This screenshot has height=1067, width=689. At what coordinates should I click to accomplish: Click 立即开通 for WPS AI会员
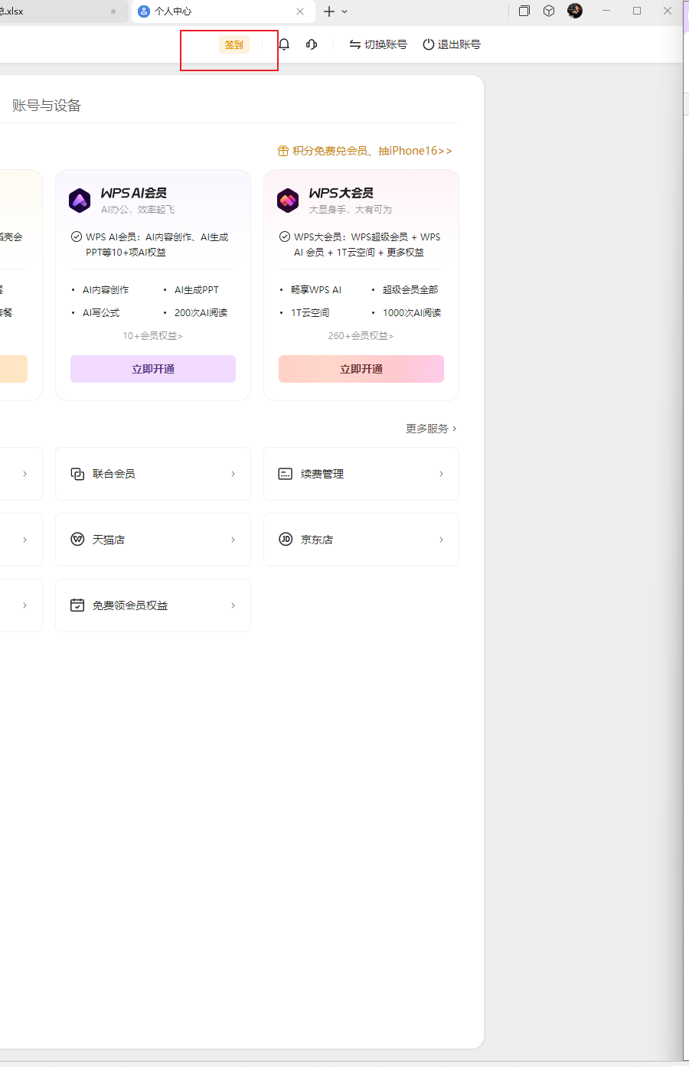pyautogui.click(x=153, y=369)
